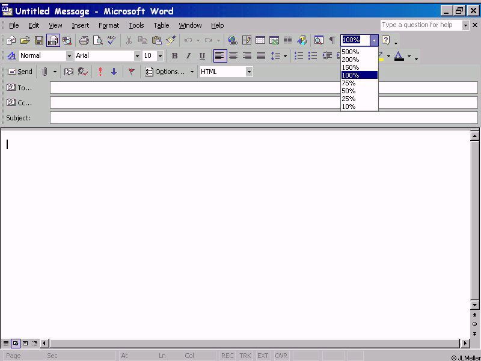The width and height of the screenshot is (481, 361).
Task: Click the Cc... button
Action: pyautogui.click(x=19, y=102)
